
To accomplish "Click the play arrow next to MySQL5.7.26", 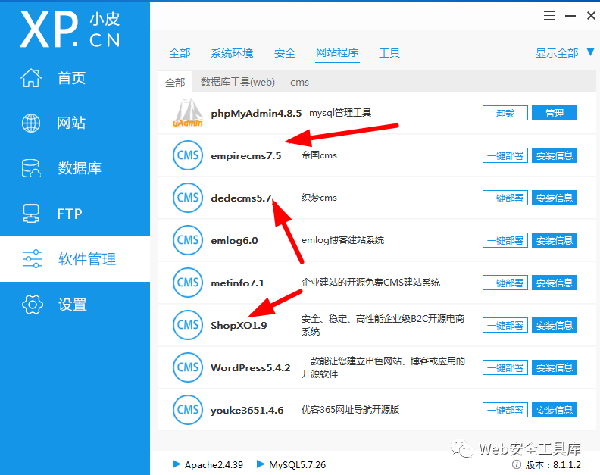I will point(261,464).
